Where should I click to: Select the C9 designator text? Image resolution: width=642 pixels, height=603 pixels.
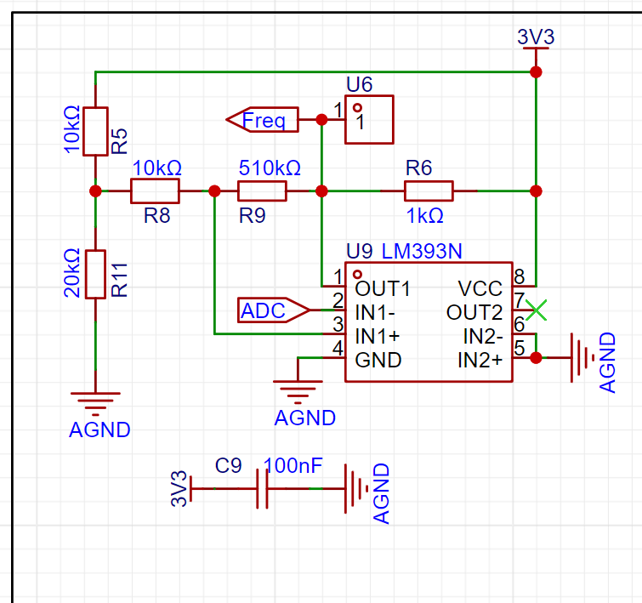[229, 466]
